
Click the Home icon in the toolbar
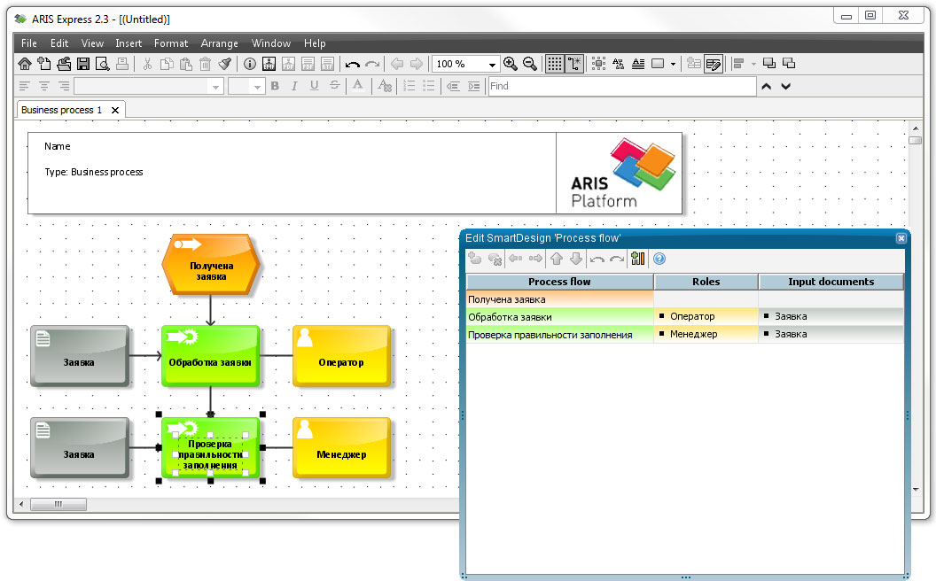click(x=25, y=64)
